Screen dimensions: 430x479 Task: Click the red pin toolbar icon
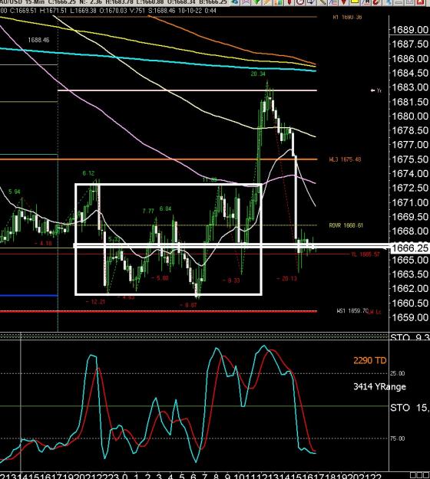coord(289,2)
